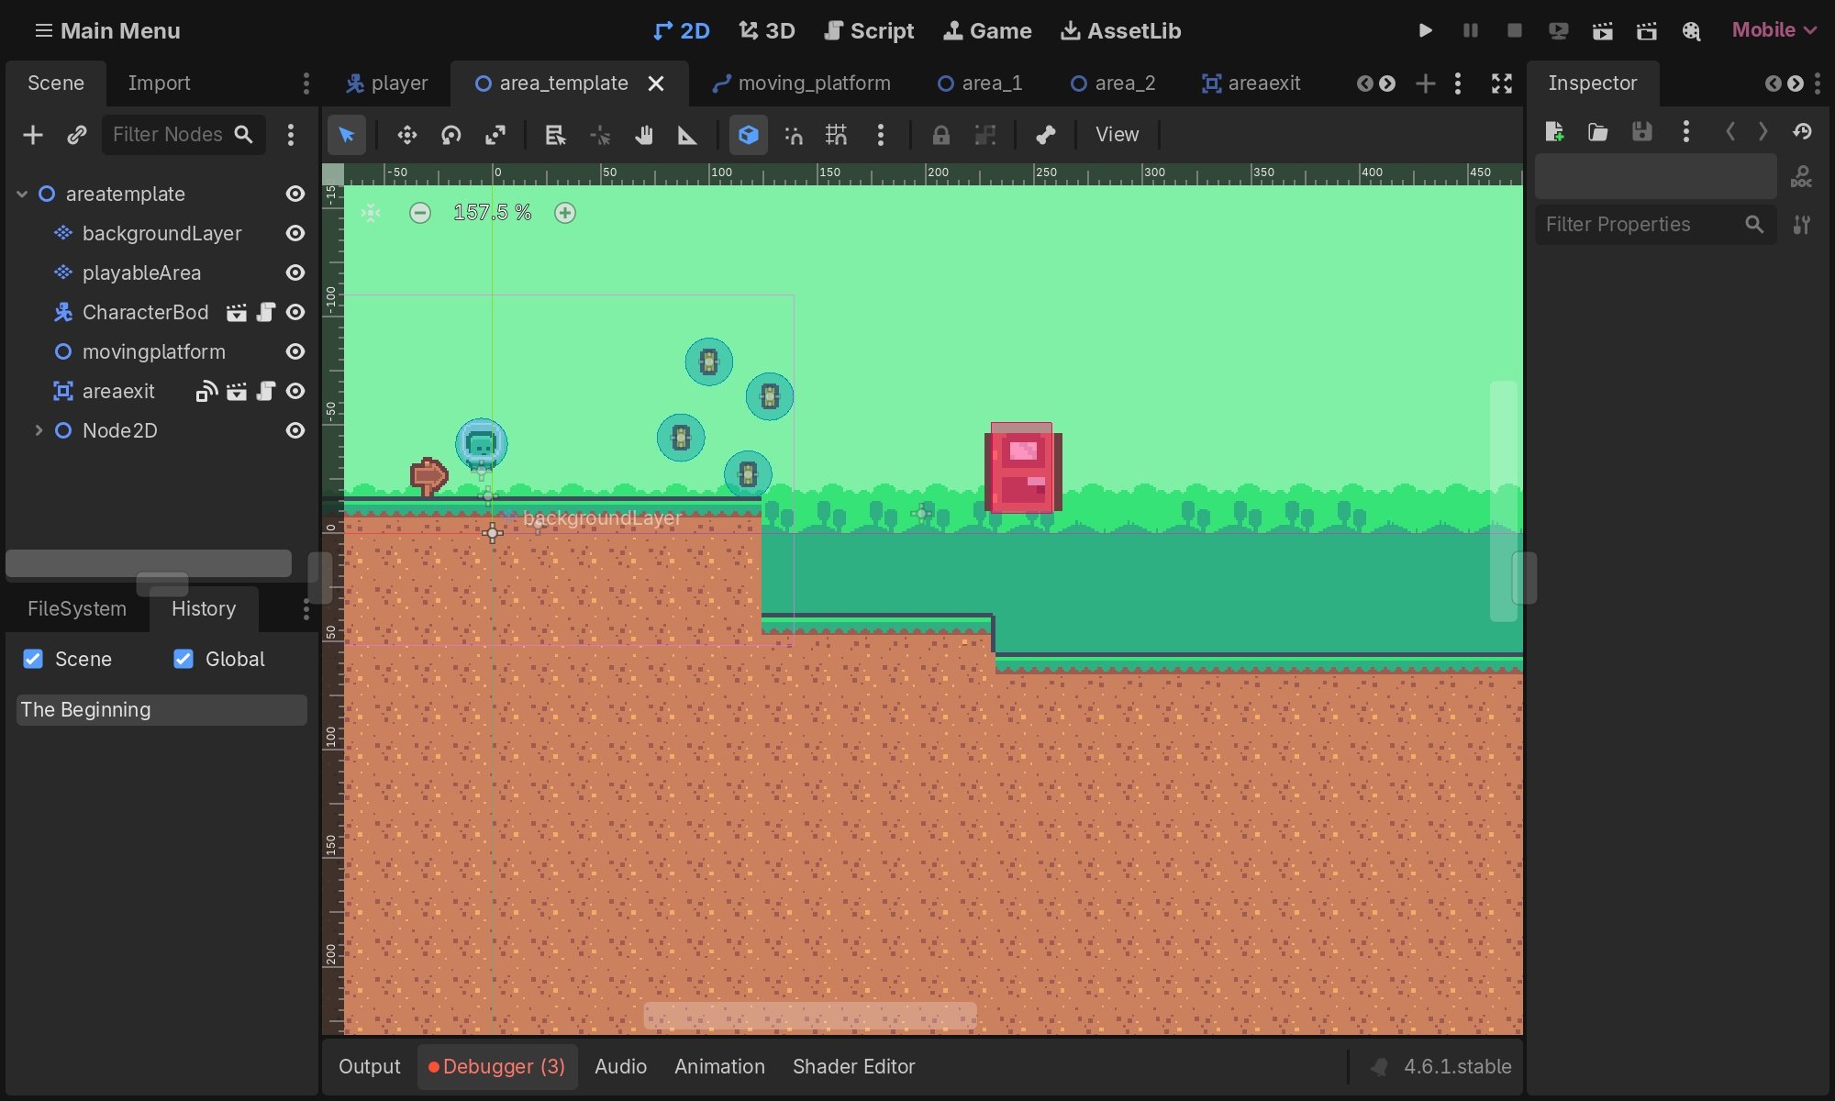Switch to the Script workspace
Image resolution: width=1835 pixels, height=1101 pixels.
tap(869, 30)
